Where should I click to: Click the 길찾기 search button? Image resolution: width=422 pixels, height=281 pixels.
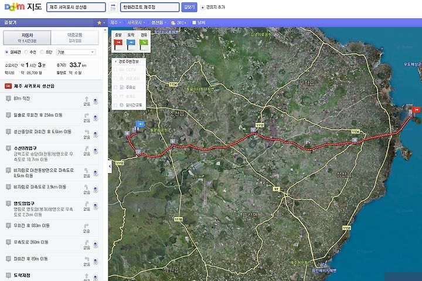click(189, 7)
